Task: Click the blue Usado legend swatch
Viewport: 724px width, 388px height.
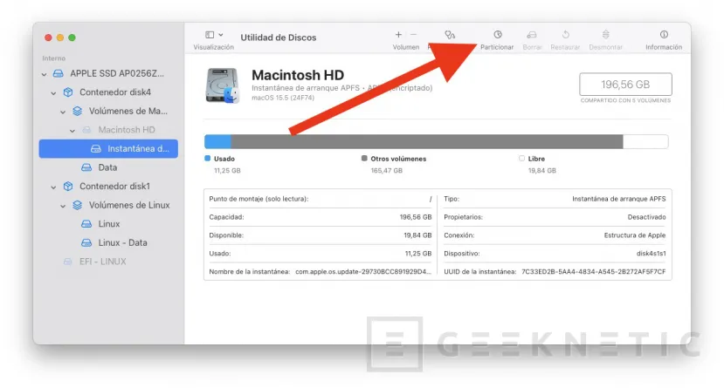Action: tap(207, 159)
